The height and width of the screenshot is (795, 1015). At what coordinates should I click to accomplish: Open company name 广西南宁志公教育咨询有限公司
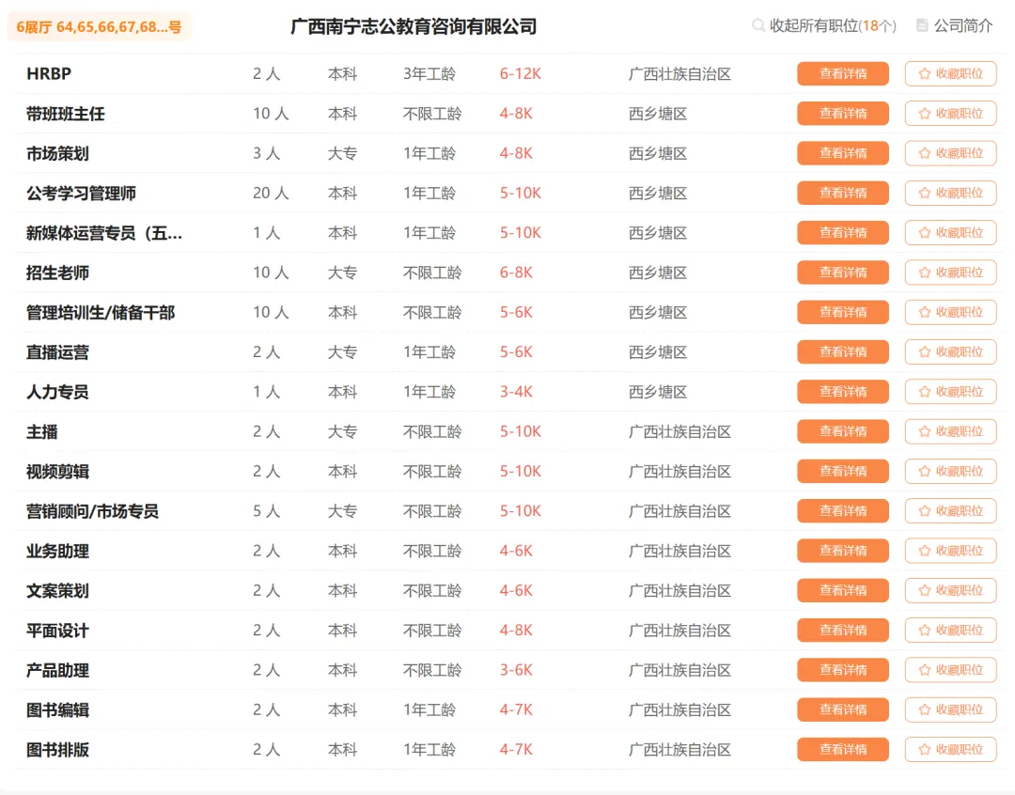[414, 26]
